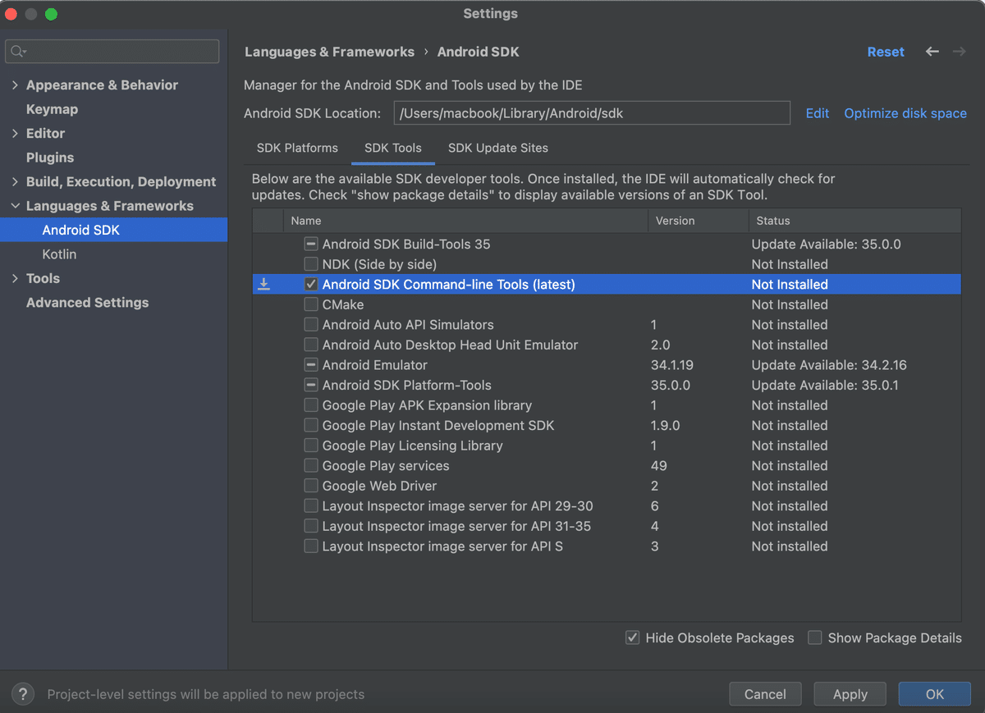Expand Appearance & Behavior section
Viewport: 985px width, 713px height.
(x=15, y=85)
